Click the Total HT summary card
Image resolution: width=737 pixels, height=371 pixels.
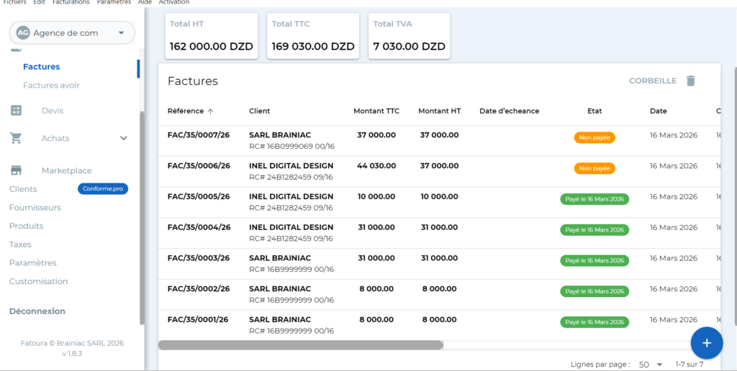click(212, 36)
